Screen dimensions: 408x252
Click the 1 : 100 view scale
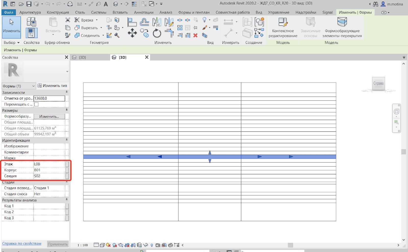coord(83,245)
